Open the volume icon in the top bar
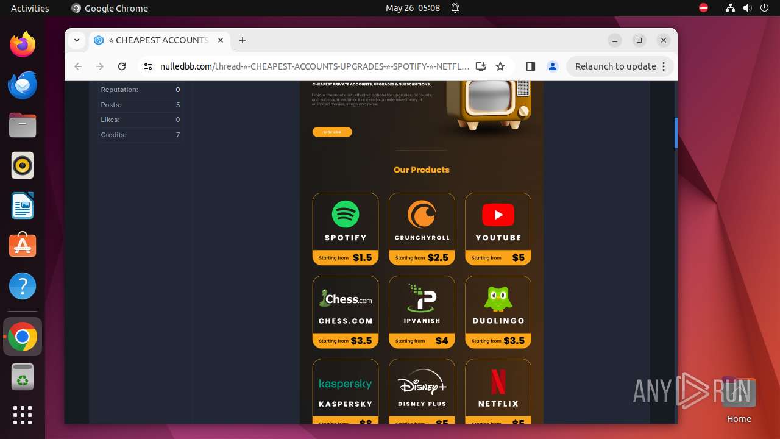Viewport: 780px width, 439px height. point(748,8)
